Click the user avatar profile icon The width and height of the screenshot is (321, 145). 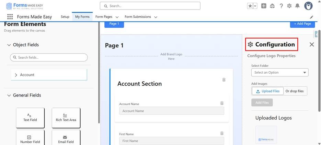[308, 6]
